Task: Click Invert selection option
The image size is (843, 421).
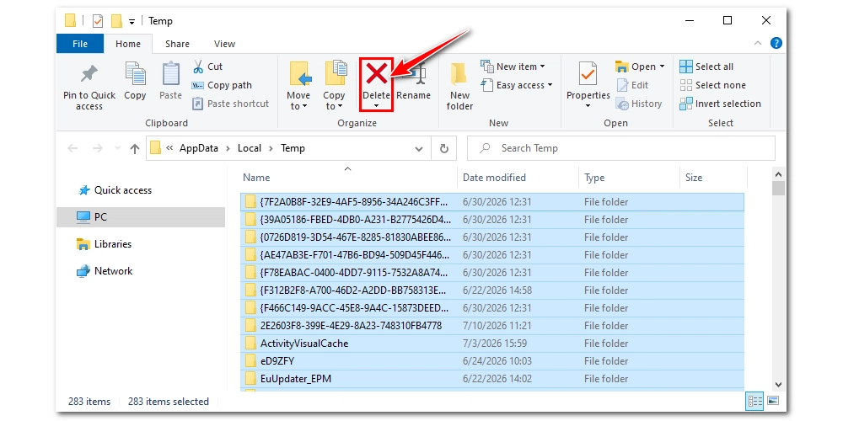Action: 721,104
